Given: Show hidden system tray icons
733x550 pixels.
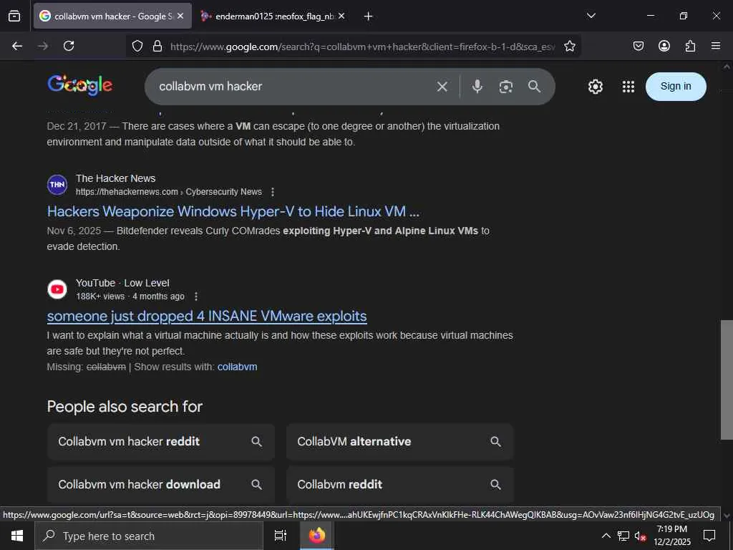Looking at the screenshot, I should (606, 536).
